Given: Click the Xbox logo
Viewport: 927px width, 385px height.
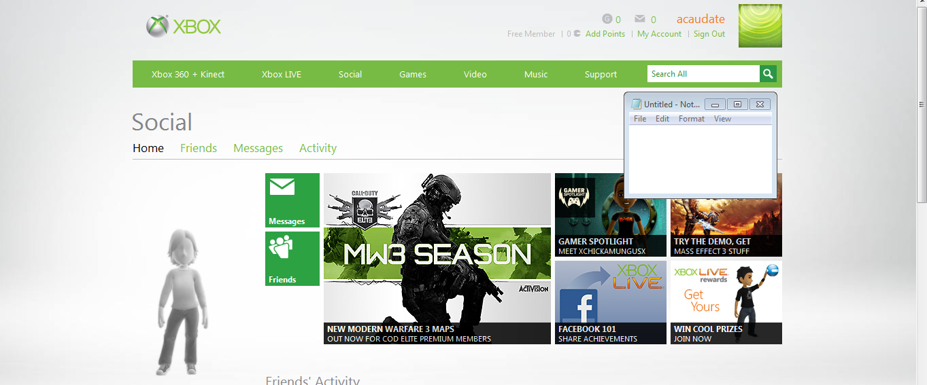Looking at the screenshot, I should pyautogui.click(x=184, y=26).
